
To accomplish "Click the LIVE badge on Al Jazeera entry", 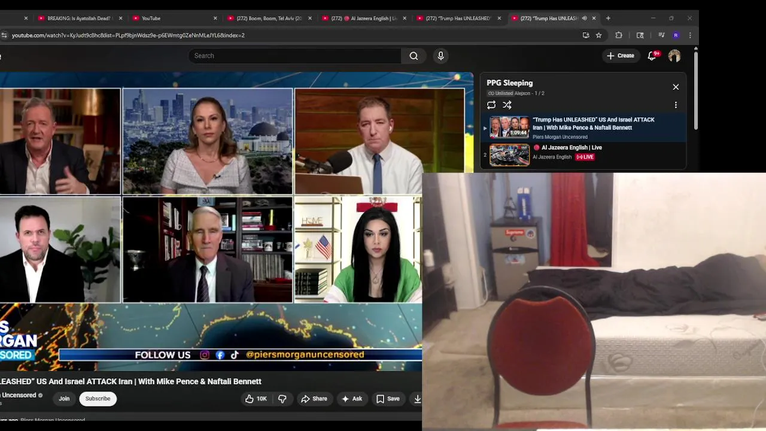I will click(585, 157).
